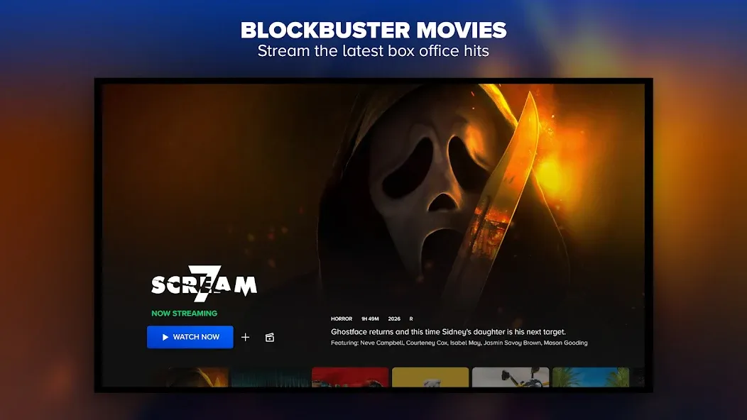Open the trailer clapperboard icon
Viewport: 747px width, 420px height.
[x=270, y=337]
